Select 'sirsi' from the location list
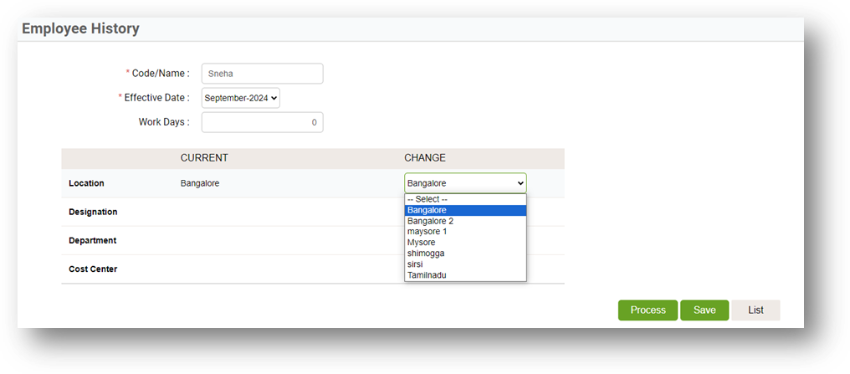850x374 pixels. [x=465, y=264]
